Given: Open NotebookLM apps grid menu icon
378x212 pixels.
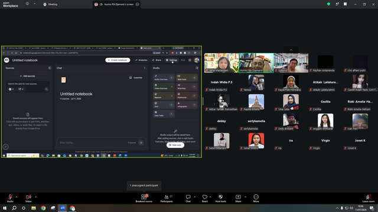Looking at the screenshot, I should 190,60.
